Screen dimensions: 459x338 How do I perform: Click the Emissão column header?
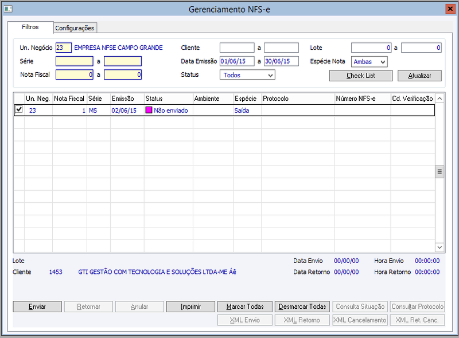123,99
